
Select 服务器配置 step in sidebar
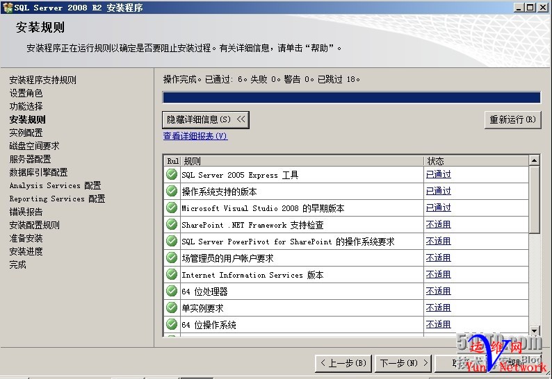(30, 159)
